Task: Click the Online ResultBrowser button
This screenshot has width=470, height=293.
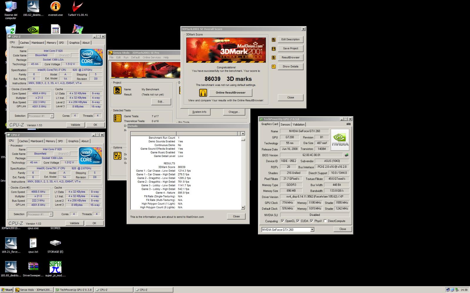Action: (231, 93)
